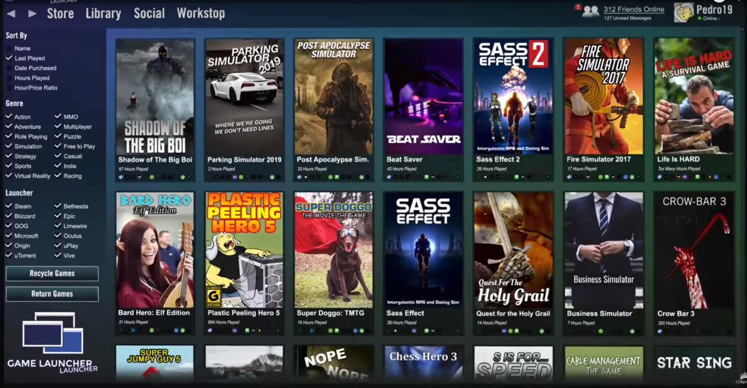This screenshot has width=747, height=388.
Task: Toggle the Racing genre checkbox
Action: pos(58,176)
